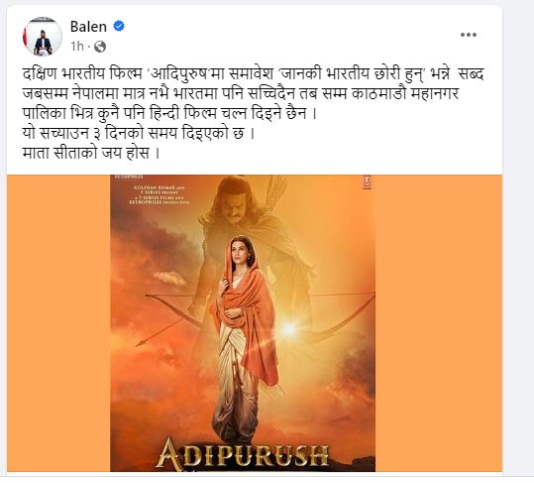534x483 pixels.
Task: Open the Adipurush movie poster image
Action: [x=243, y=323]
